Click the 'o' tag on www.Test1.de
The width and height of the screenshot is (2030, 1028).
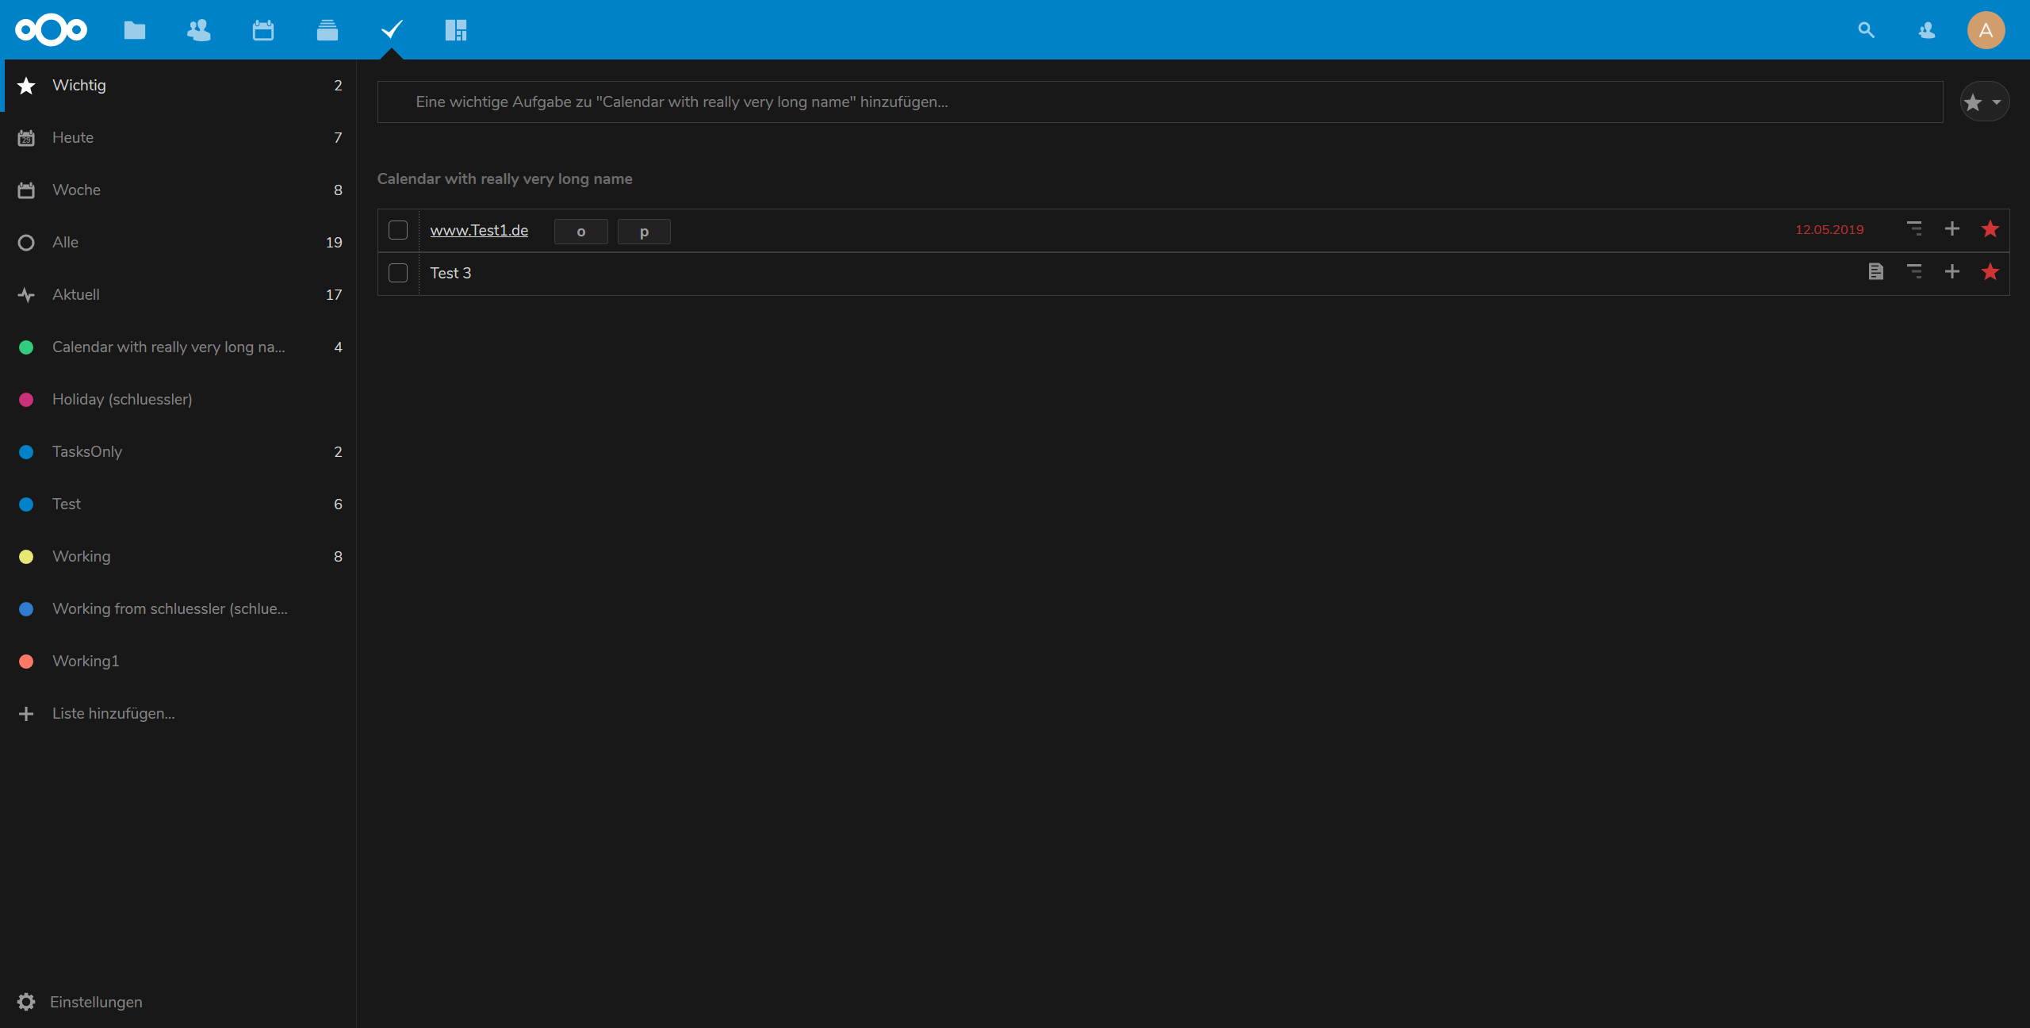coord(581,232)
